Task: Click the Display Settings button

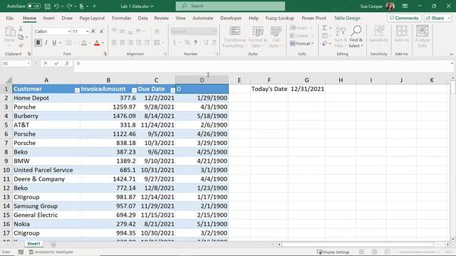Action: (x=333, y=252)
